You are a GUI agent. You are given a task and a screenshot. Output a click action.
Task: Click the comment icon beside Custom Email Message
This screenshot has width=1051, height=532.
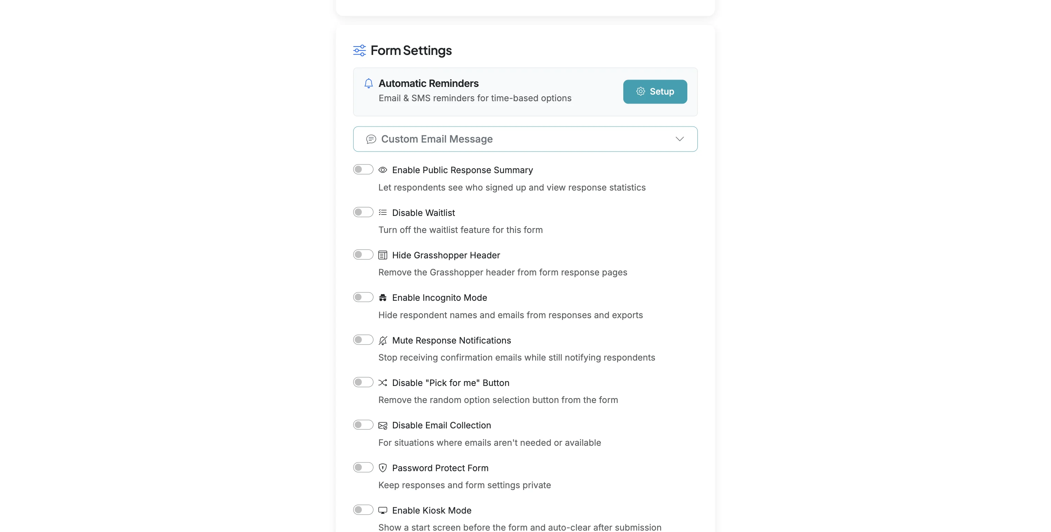pyautogui.click(x=371, y=139)
